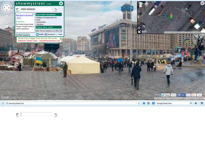Share this view on Twitter
The image size is (205, 158).
click(39, 34)
